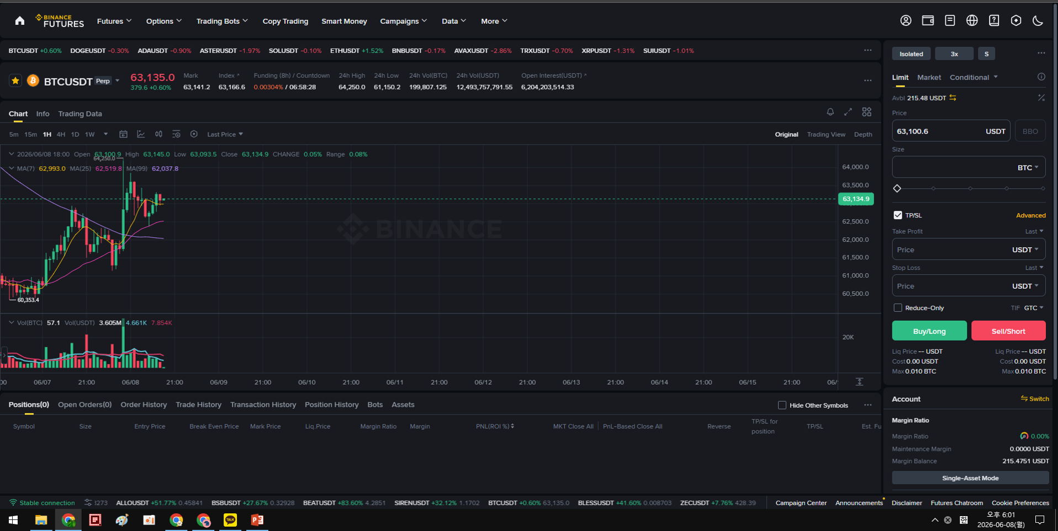Switch chart to Trading View
Screen dimensions: 1058x531
point(826,134)
